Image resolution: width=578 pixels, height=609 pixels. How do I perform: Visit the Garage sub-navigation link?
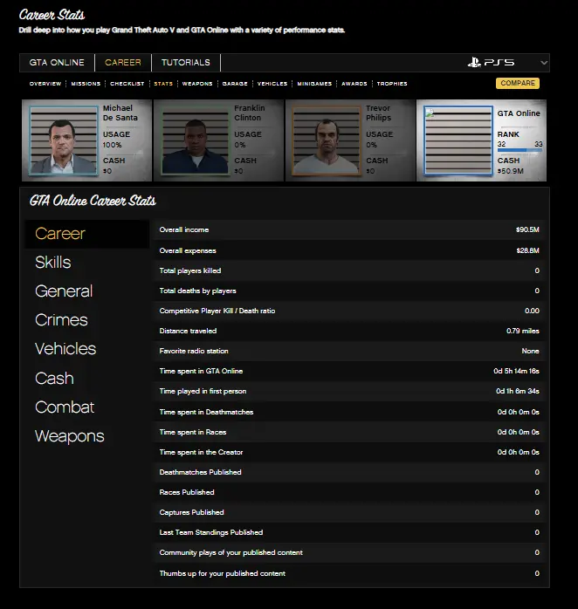pos(235,84)
